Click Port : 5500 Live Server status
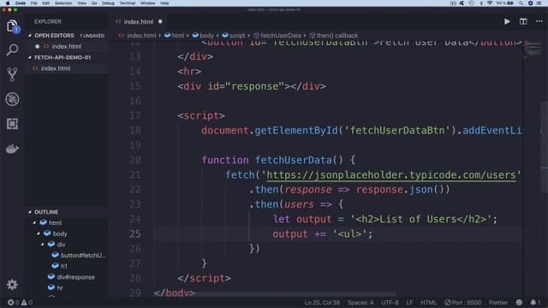Screen dimensions: 548x308 click(x=463, y=302)
